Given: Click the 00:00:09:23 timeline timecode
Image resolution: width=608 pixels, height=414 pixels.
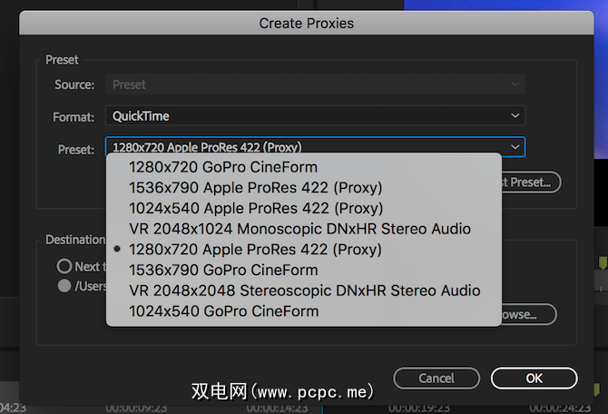Looking at the screenshot, I should tap(136, 409).
